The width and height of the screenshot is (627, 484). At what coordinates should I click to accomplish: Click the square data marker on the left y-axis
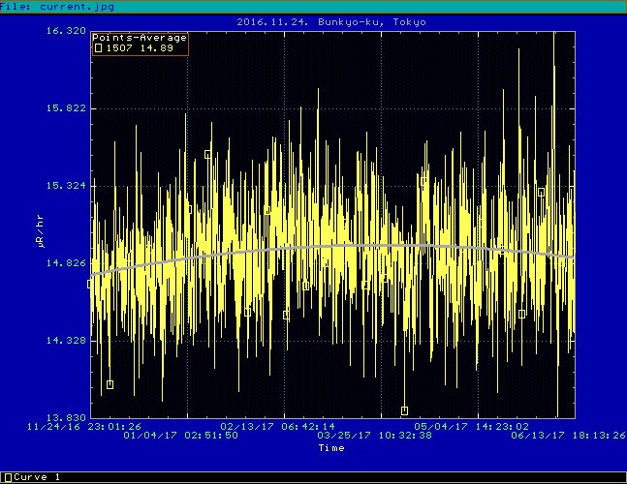[x=90, y=284]
